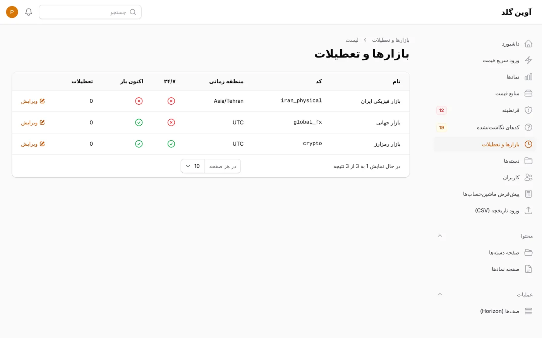Open قرنطینه sidebar entry
This screenshot has width=542, height=338.
coord(485,110)
